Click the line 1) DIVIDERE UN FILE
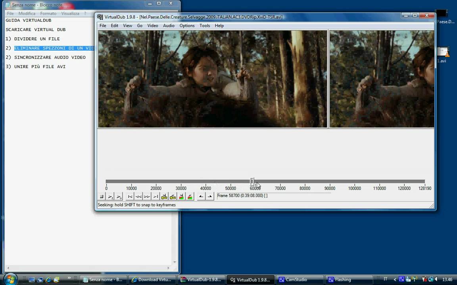This screenshot has height=285, width=457. pos(33,39)
